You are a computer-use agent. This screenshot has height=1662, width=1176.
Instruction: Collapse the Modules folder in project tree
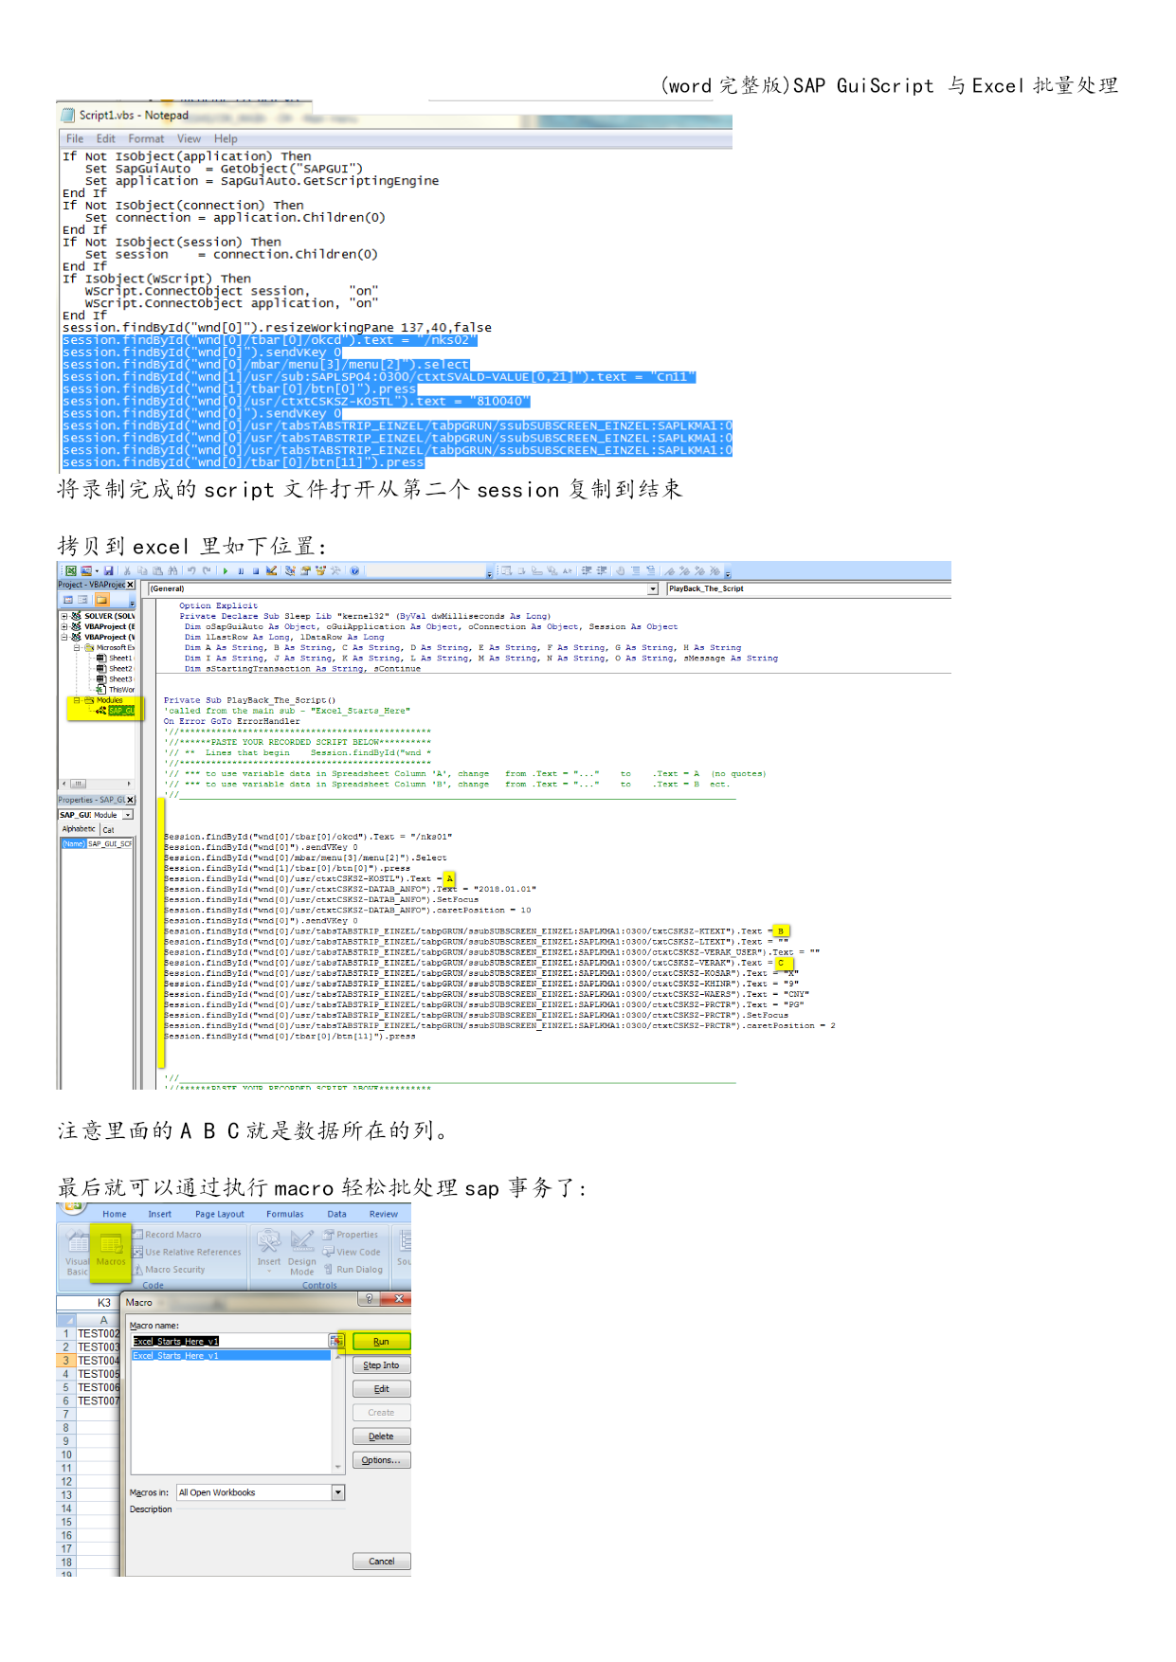click(77, 700)
